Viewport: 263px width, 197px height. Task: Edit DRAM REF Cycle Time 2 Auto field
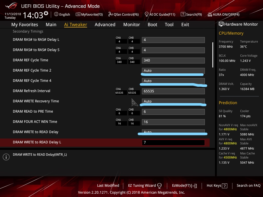click(x=173, y=71)
